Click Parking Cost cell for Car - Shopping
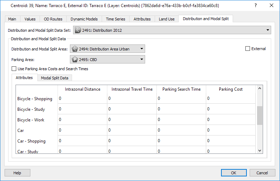The width and height of the screenshot is (280, 181). coord(231,141)
